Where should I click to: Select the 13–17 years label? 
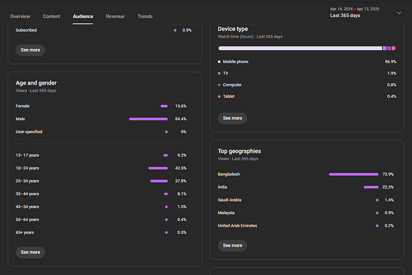point(27,155)
